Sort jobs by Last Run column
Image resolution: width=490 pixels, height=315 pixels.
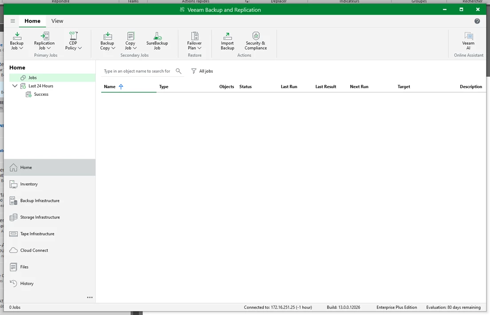pos(289,87)
